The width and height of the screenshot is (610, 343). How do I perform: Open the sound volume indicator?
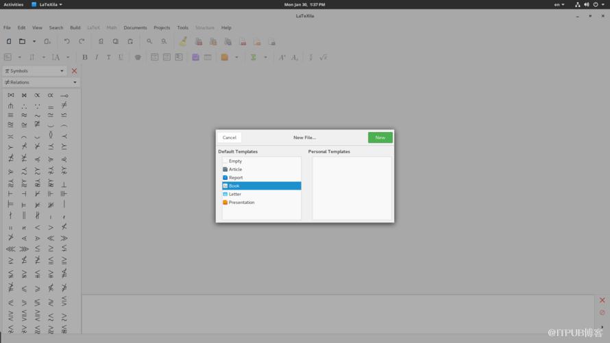pos(586,5)
